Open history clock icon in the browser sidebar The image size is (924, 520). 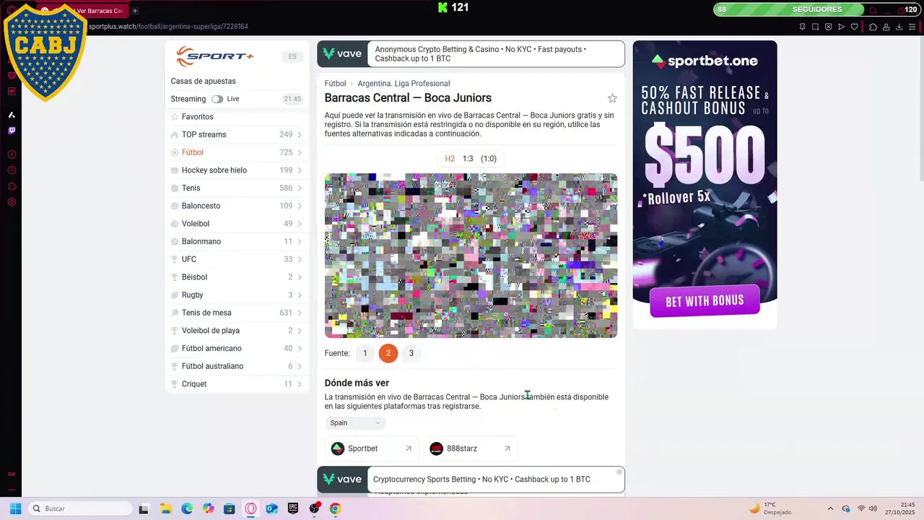(12, 170)
